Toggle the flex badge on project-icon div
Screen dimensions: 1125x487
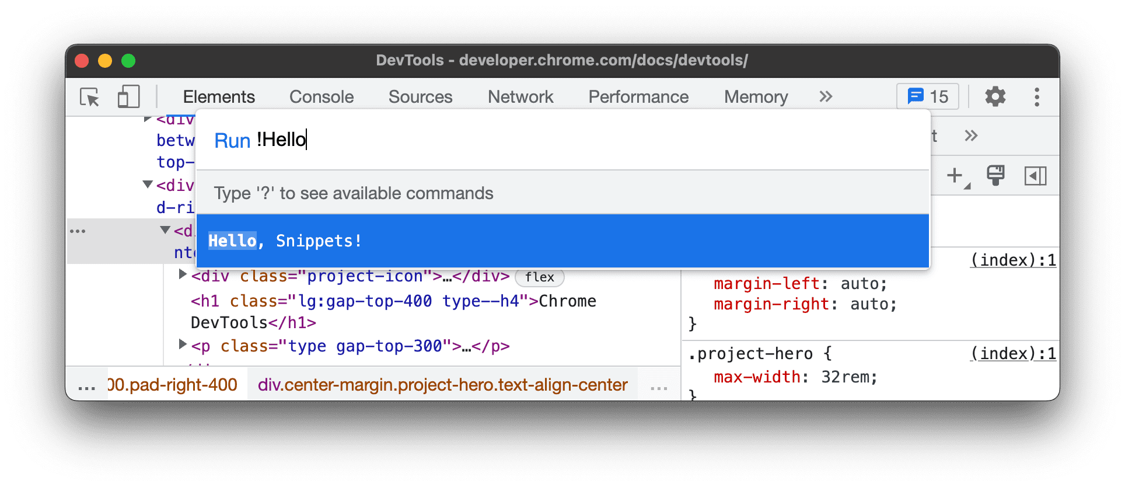pos(539,277)
